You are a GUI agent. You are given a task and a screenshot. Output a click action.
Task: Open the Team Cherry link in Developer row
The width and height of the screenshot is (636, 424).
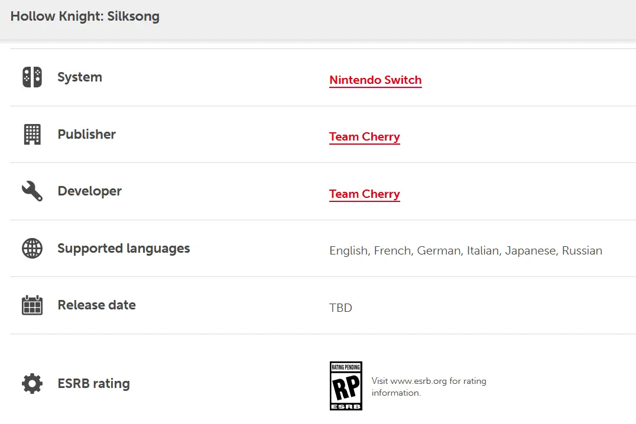[365, 194]
